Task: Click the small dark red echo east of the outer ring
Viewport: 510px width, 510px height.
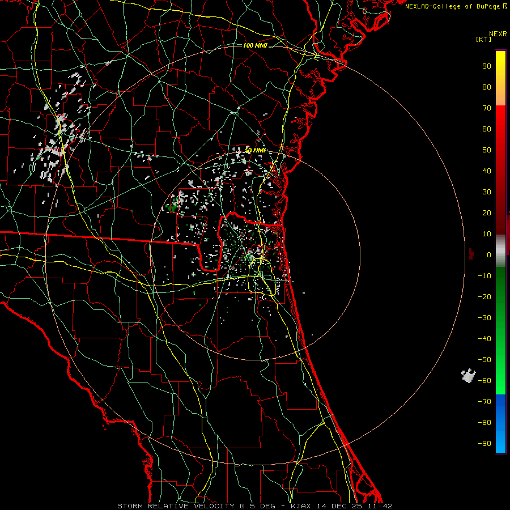Action: 471,254
